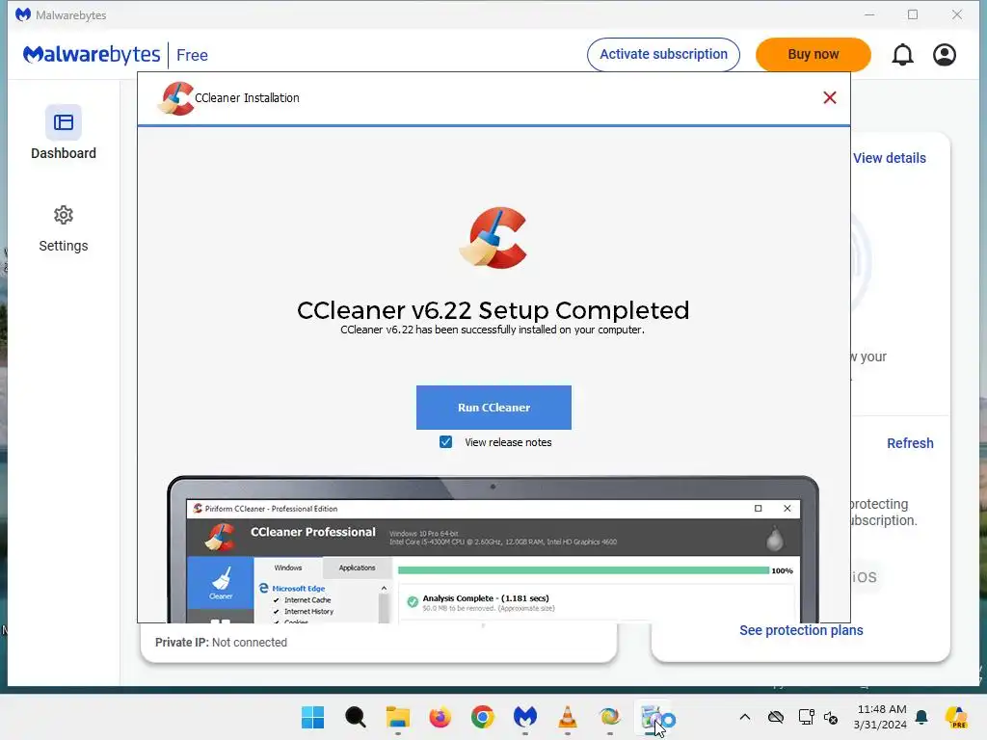
Task: Open File Explorer from the taskbar
Action: 398,717
